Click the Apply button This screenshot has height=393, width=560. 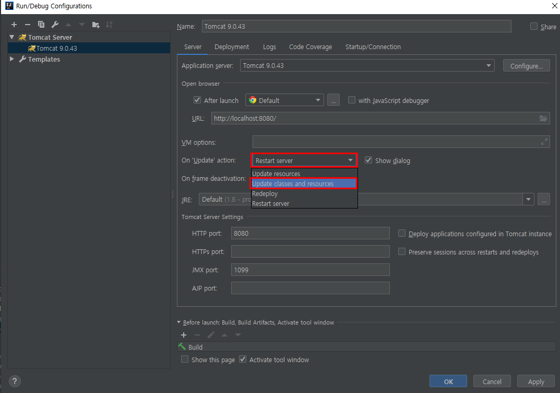click(x=535, y=381)
